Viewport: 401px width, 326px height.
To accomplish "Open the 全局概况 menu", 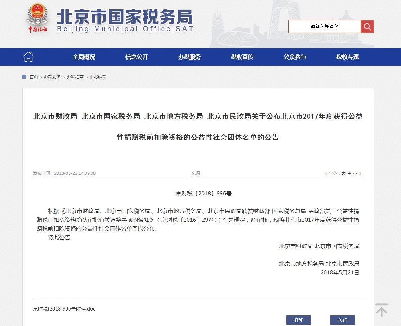I will pos(84,57).
